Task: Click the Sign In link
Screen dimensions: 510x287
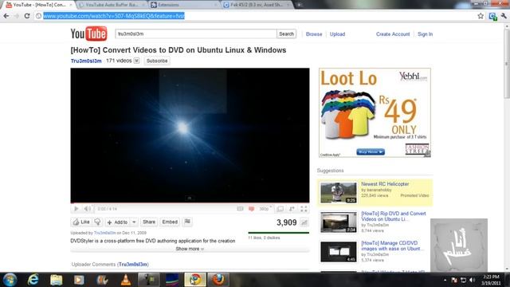Action: (425, 34)
